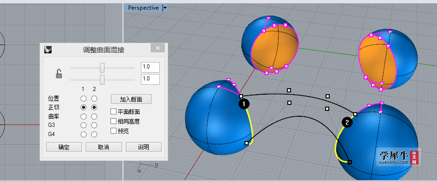Click the first blend slider handle

pyautogui.click(x=102, y=68)
